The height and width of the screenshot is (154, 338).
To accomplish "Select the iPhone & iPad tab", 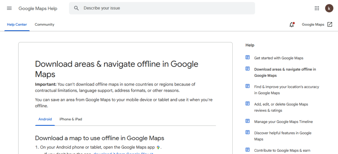I will click(71, 119).
